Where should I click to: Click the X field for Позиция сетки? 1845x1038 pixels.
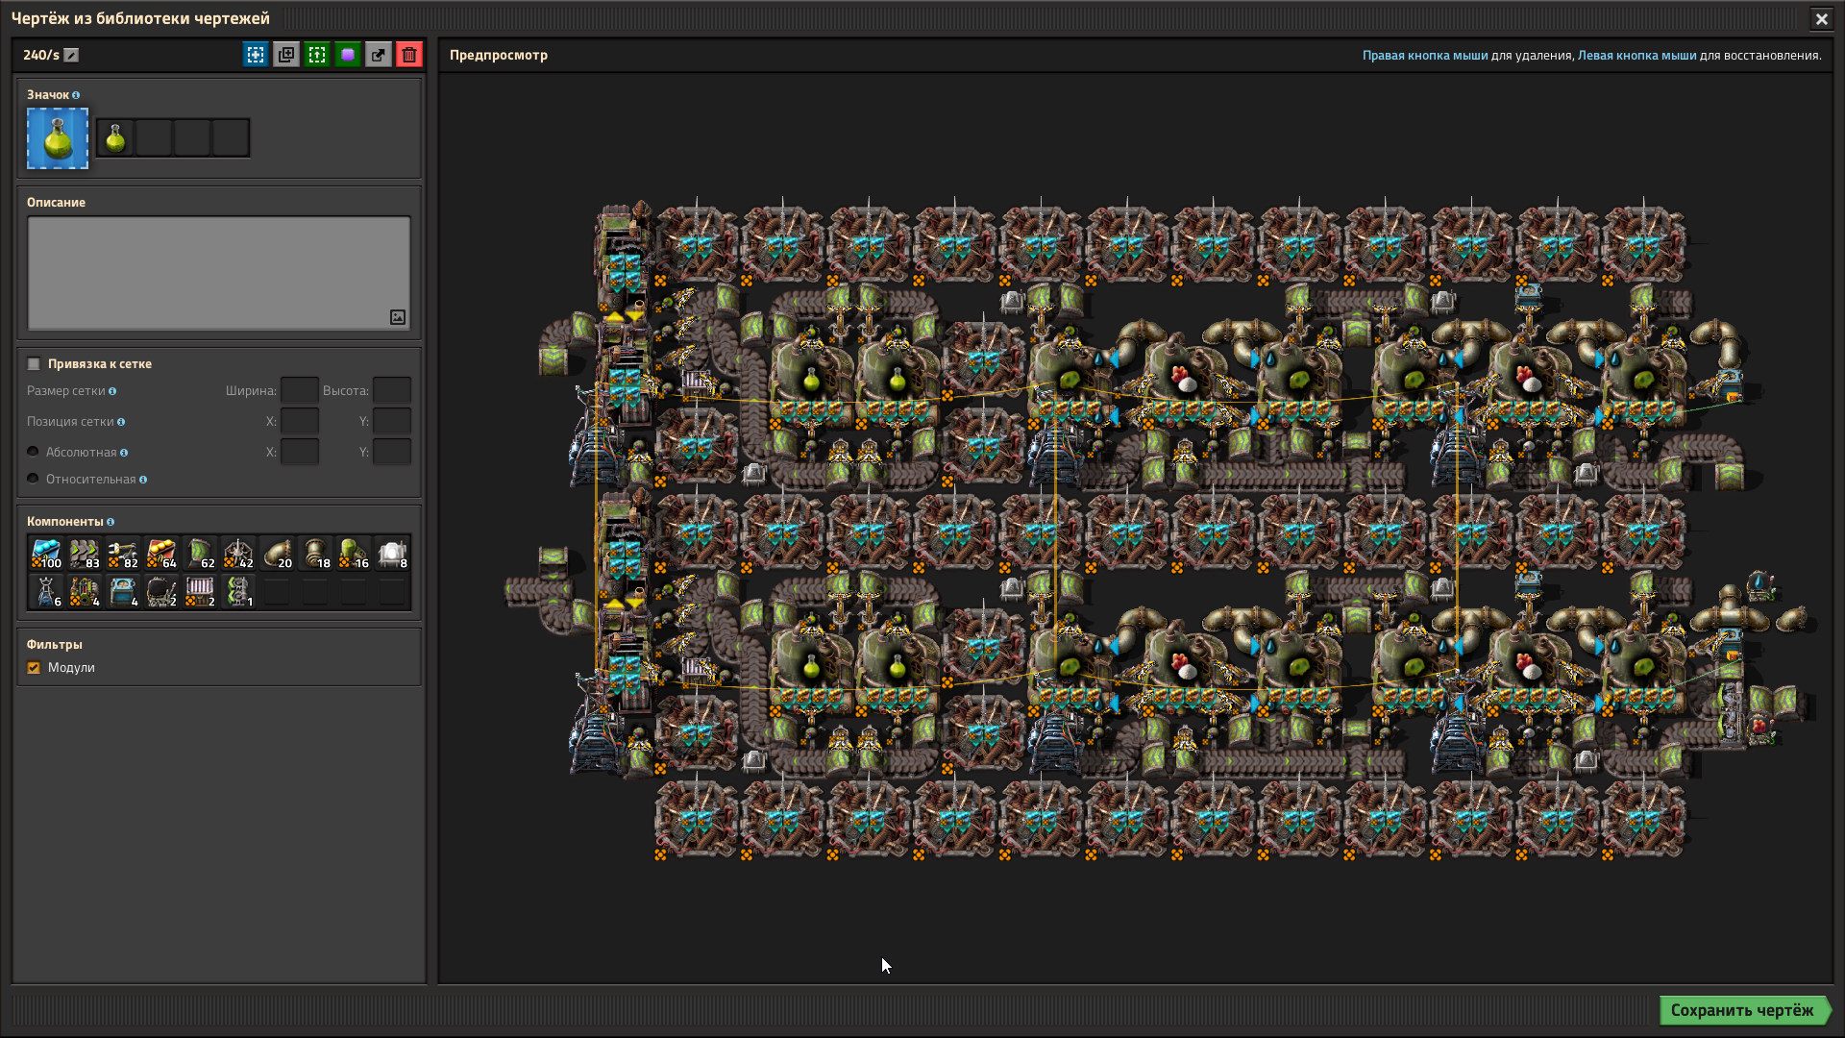click(299, 421)
